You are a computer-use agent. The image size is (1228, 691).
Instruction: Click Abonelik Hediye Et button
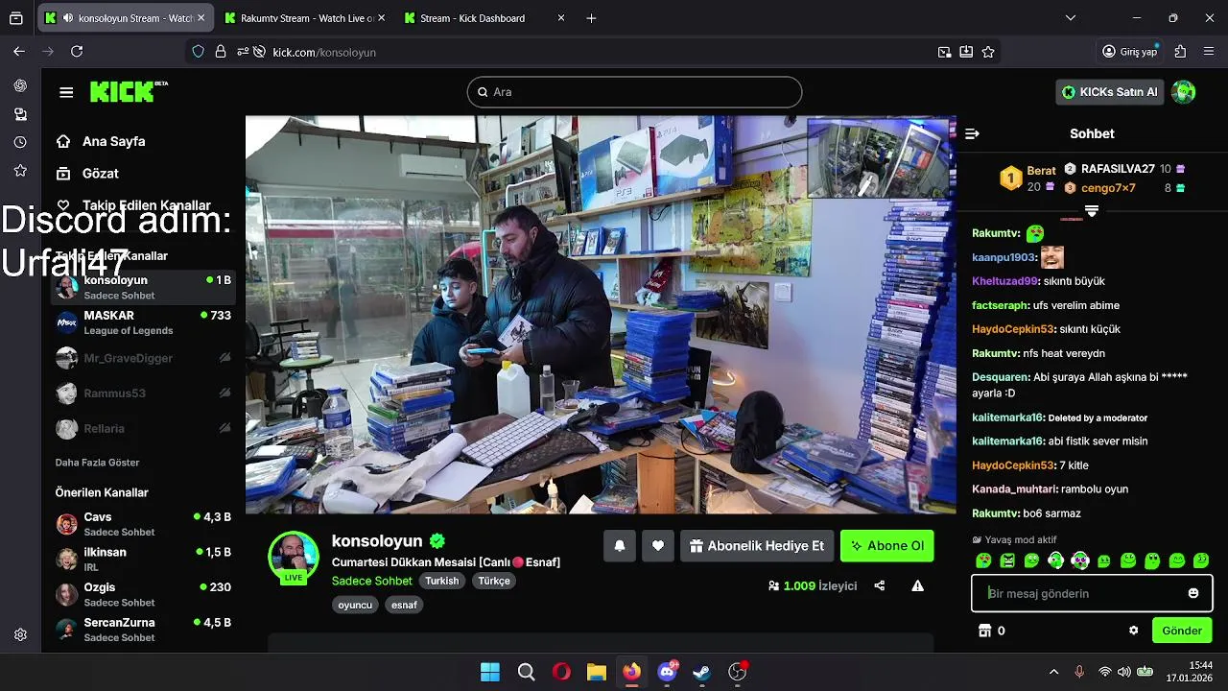tap(757, 545)
